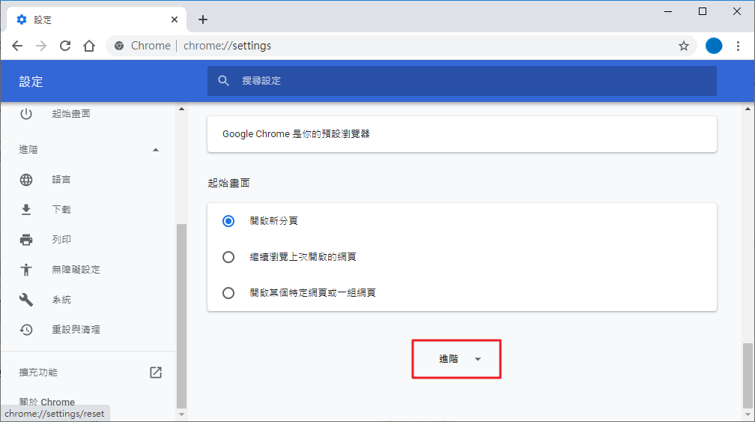The height and width of the screenshot is (422, 755).
Task: Bookmark this page with the star icon
Action: click(x=684, y=46)
